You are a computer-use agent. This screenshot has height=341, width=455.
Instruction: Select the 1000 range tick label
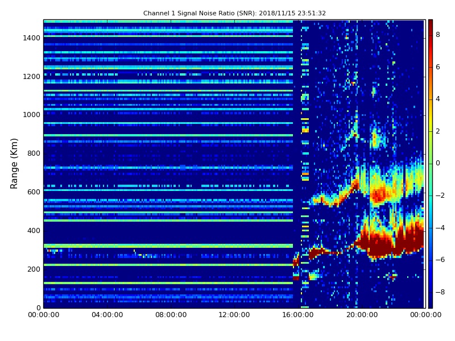[32, 115]
